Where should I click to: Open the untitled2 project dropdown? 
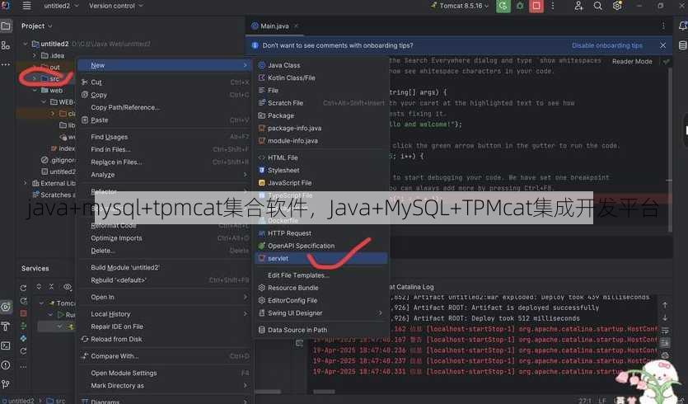pyautogui.click(x=61, y=6)
